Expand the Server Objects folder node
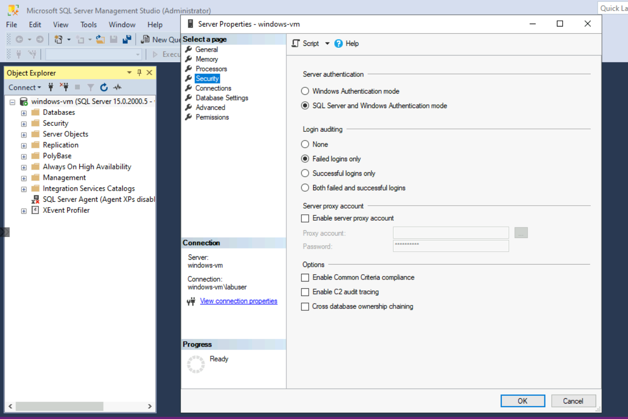Screen dimensions: 628x419 24,134
